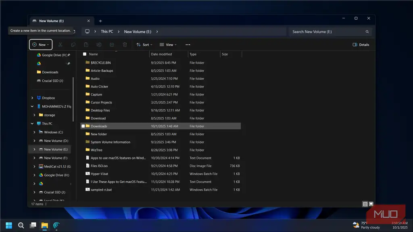This screenshot has width=413, height=232.
Task: Click File Explorer icon on taskbar
Action: pyautogui.click(x=44, y=226)
